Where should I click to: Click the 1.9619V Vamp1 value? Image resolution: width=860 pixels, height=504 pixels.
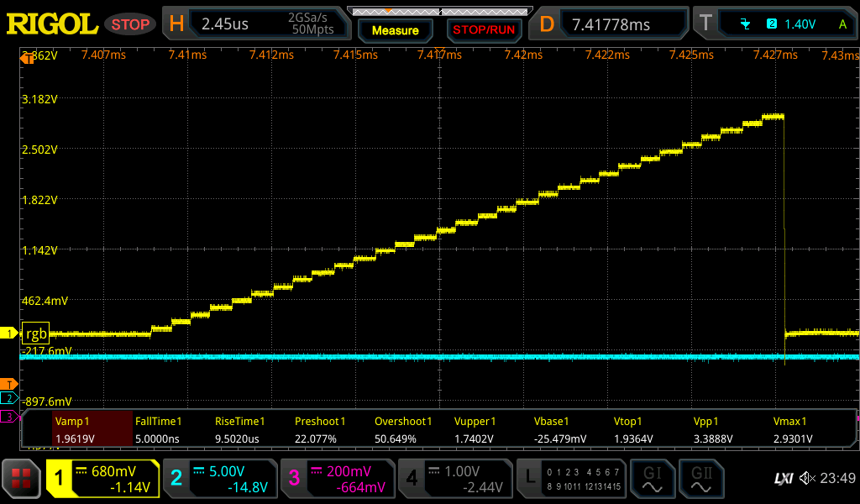pyautogui.click(x=75, y=438)
